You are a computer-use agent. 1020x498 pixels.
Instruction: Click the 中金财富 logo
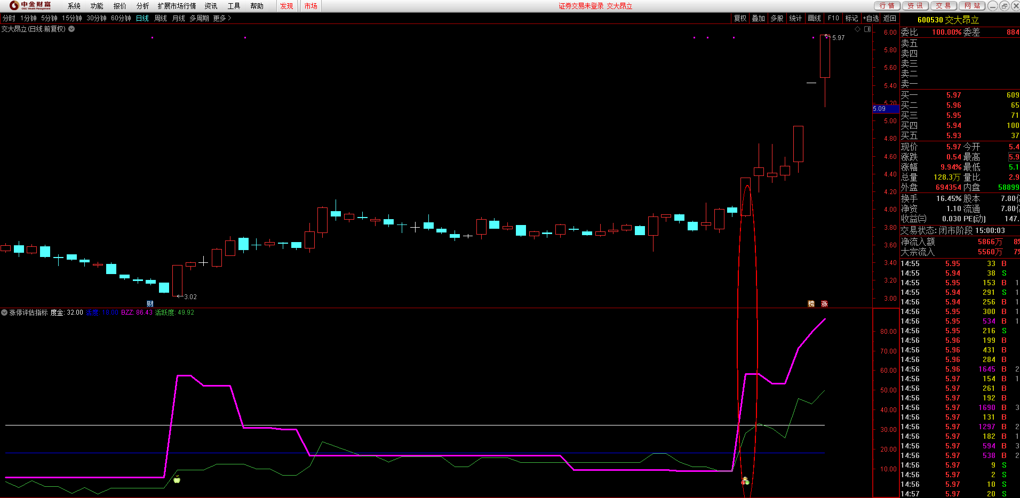(30, 6)
